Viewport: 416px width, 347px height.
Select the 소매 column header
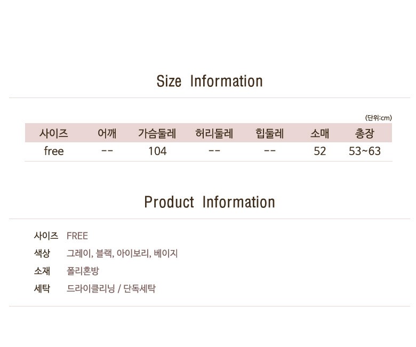click(x=319, y=133)
